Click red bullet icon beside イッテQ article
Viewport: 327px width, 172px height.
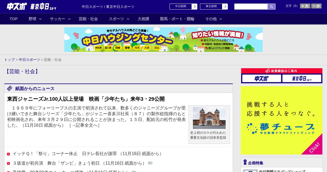point(8,154)
